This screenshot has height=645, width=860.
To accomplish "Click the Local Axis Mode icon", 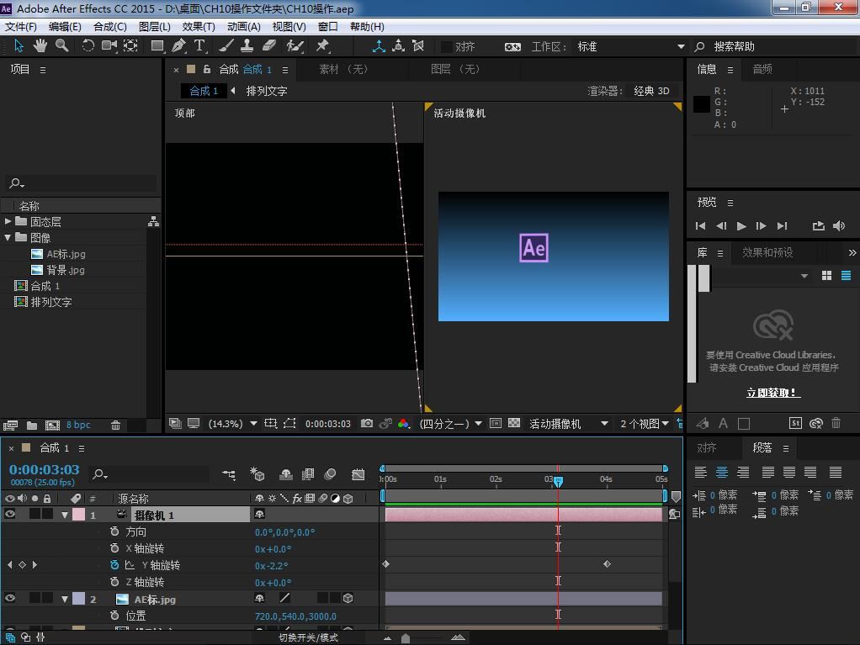I will (379, 46).
